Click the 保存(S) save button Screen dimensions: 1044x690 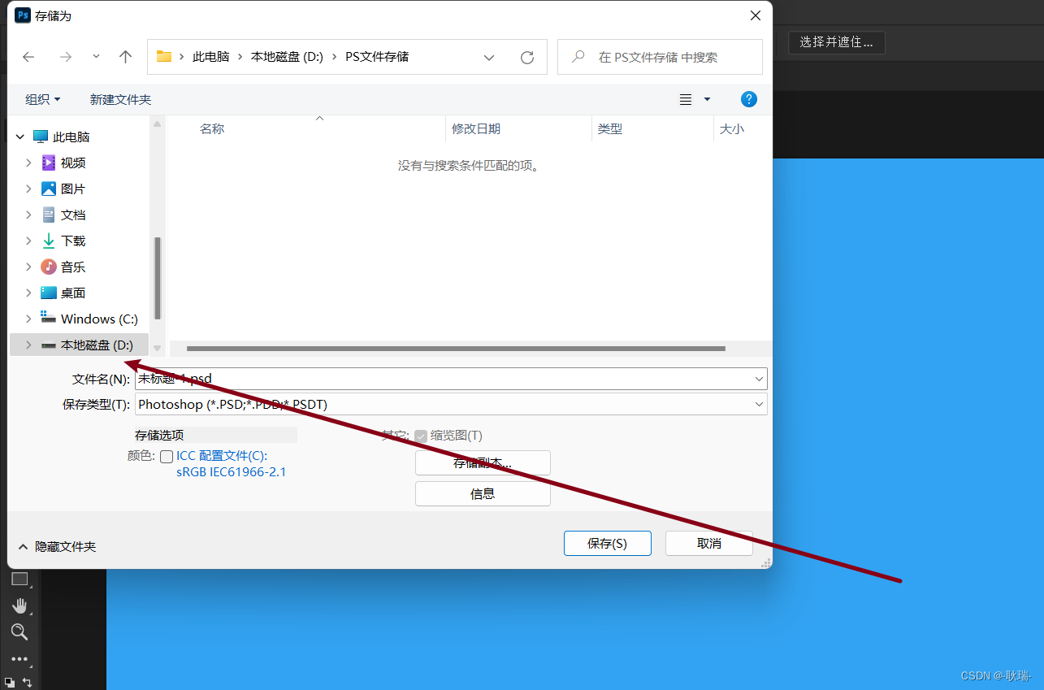(608, 543)
